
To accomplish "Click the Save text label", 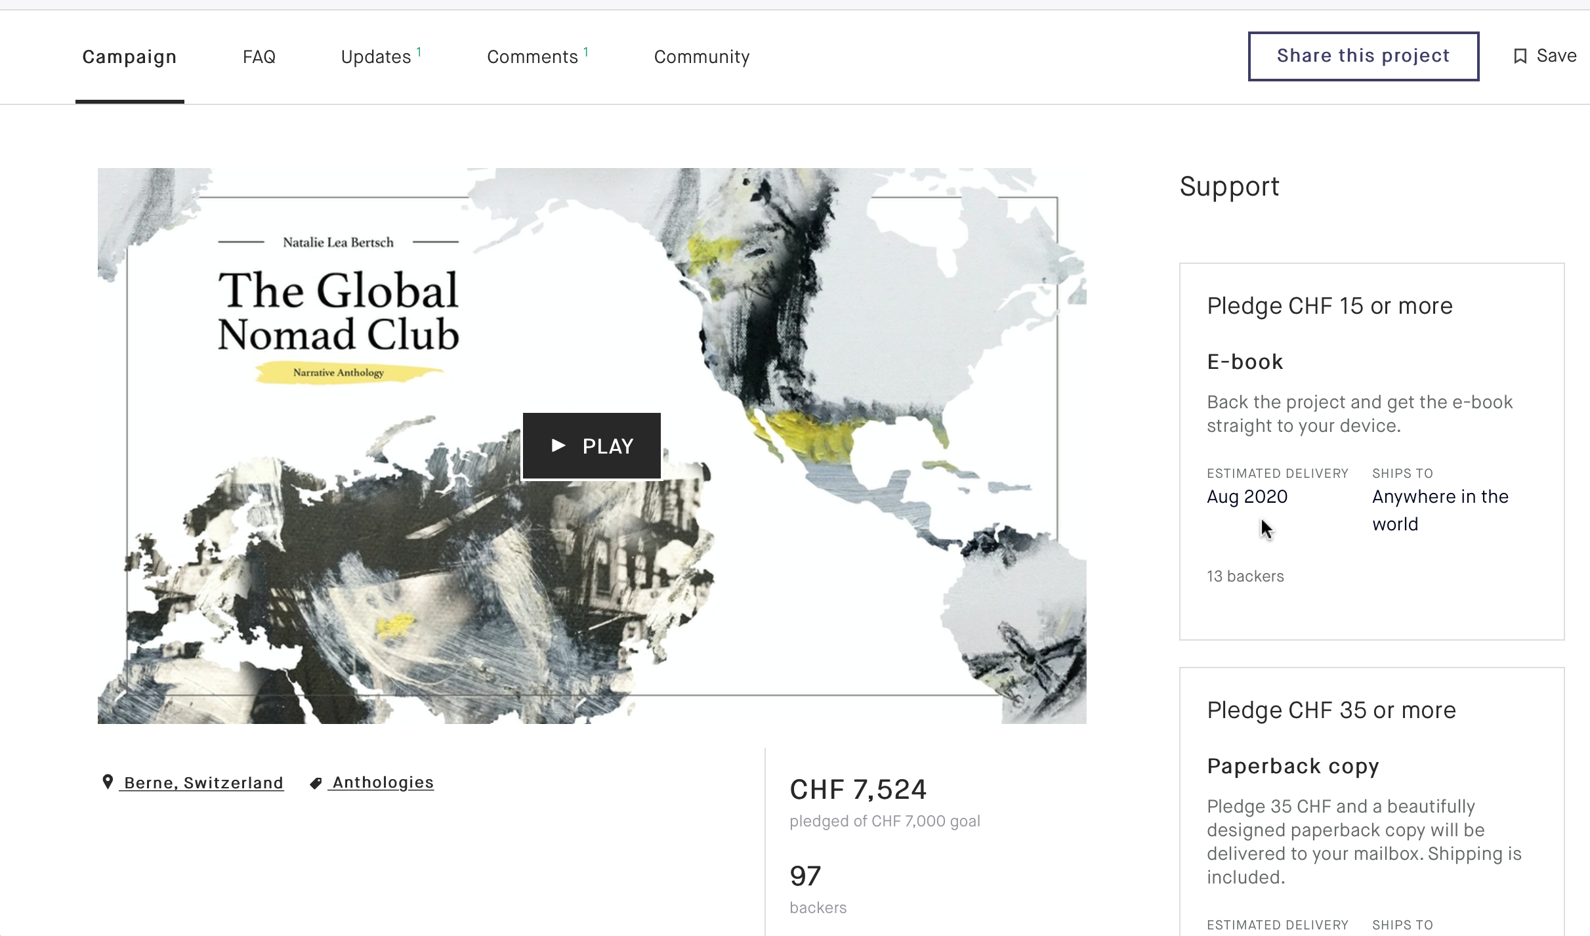I will pos(1556,56).
